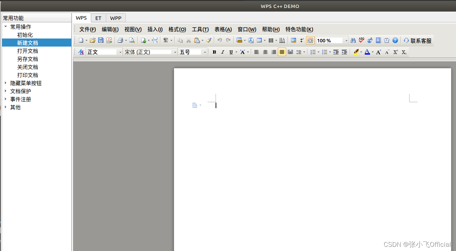Click the page break icon
The image size is (456, 251).
coord(155,40)
